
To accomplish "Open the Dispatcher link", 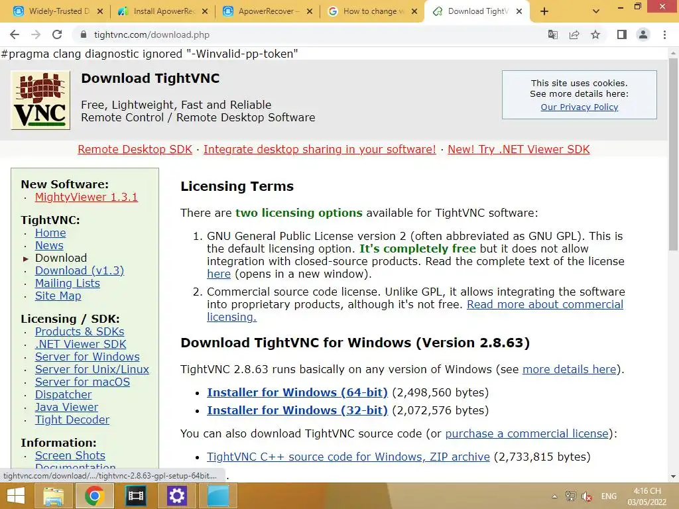I will [x=63, y=394].
